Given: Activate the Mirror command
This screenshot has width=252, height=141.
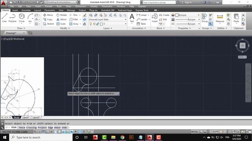Looking at the screenshot, I should click(61, 19).
